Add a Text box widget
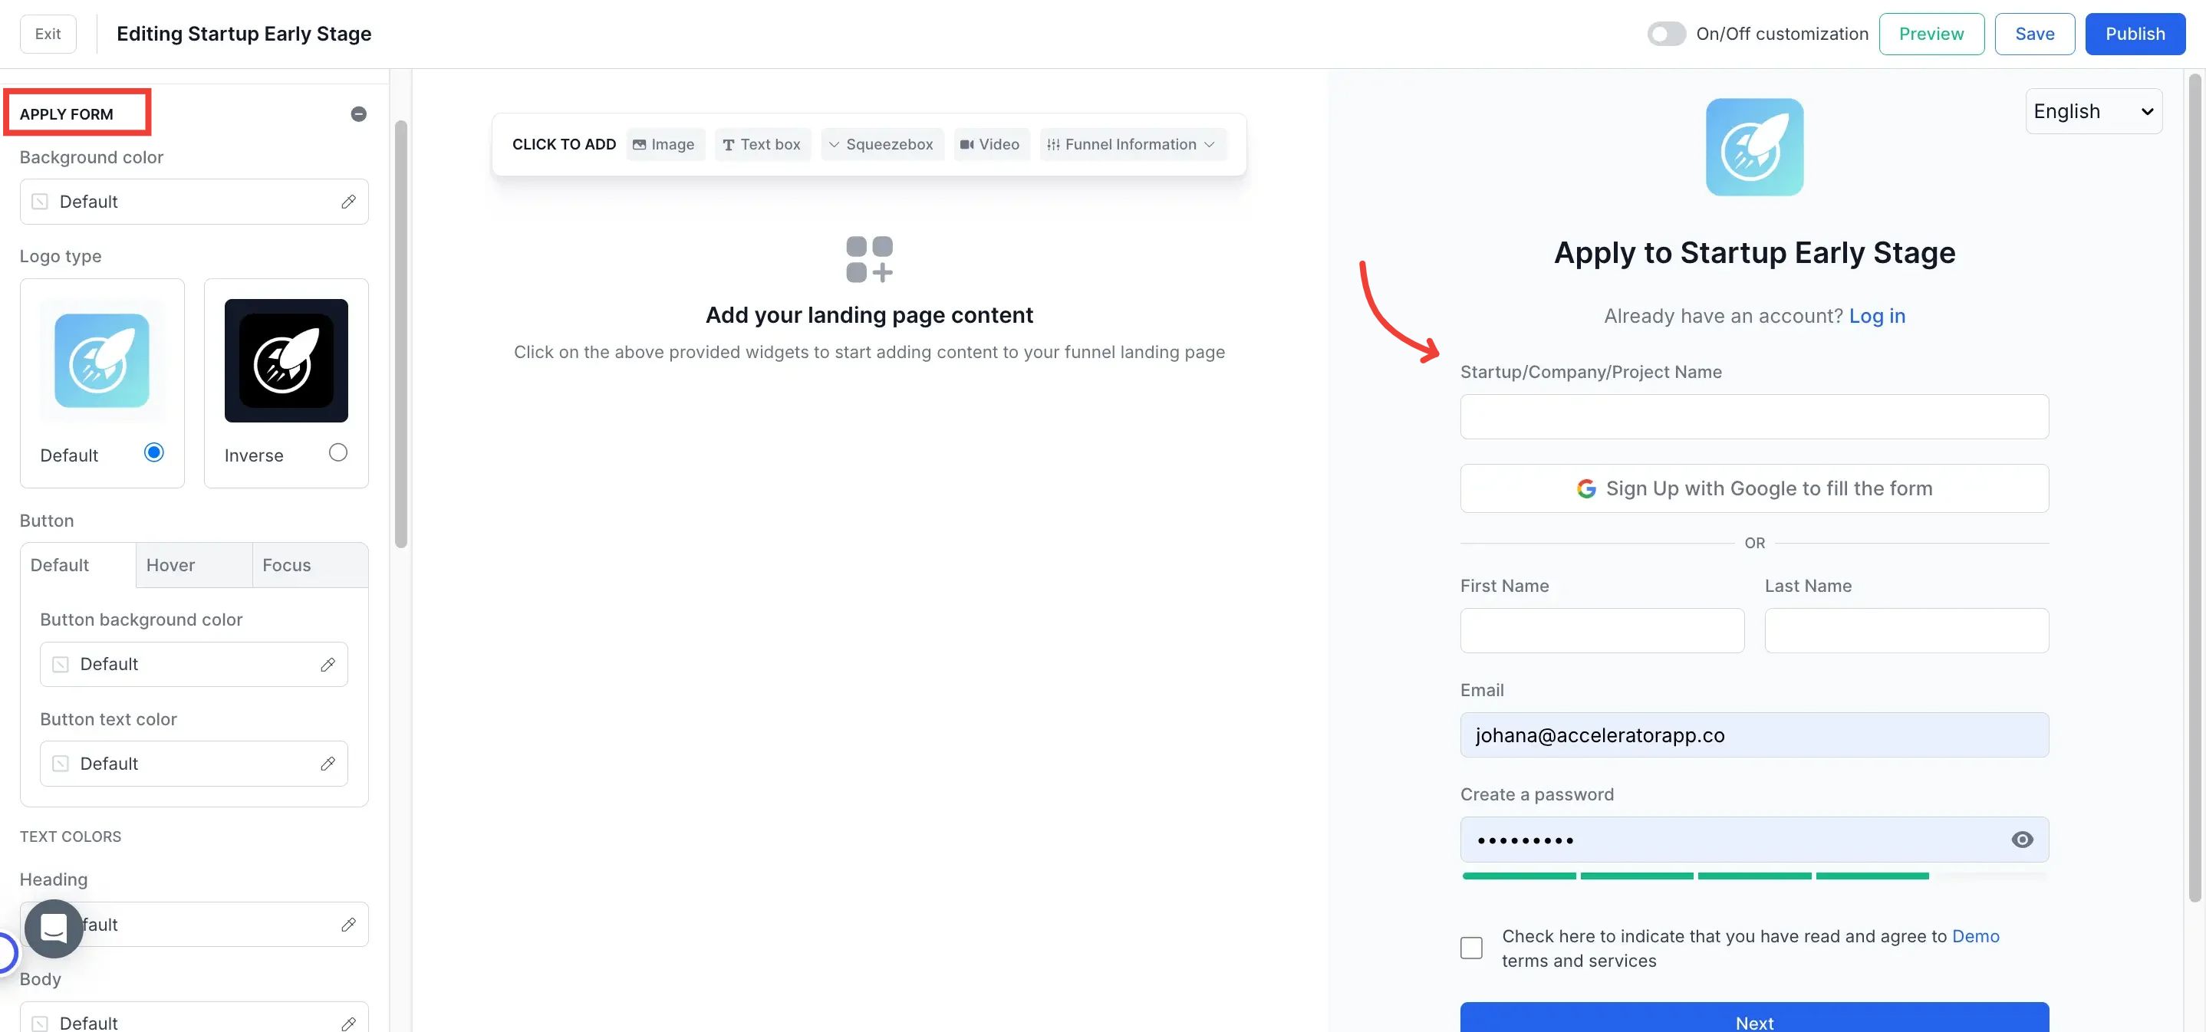 [x=762, y=145]
